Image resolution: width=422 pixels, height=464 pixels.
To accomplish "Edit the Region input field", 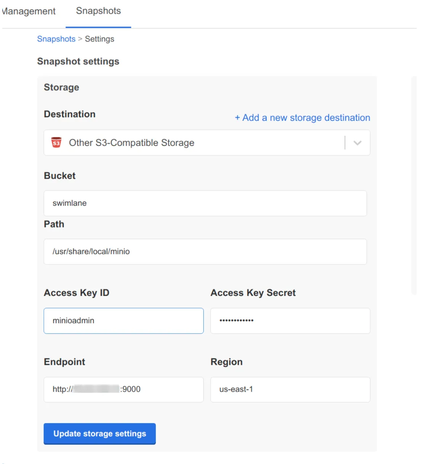I will [x=290, y=389].
